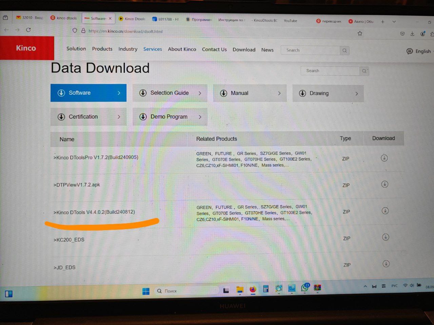The height and width of the screenshot is (325, 434).
Task: Open Firefox downloads panel
Action: 412,34
